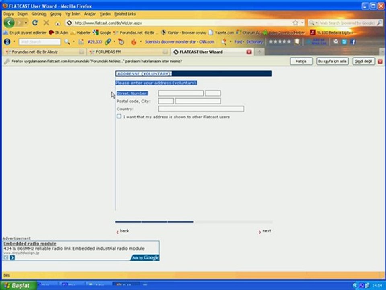
Task: Click the Twitter toolbar icon
Action: 344,41
